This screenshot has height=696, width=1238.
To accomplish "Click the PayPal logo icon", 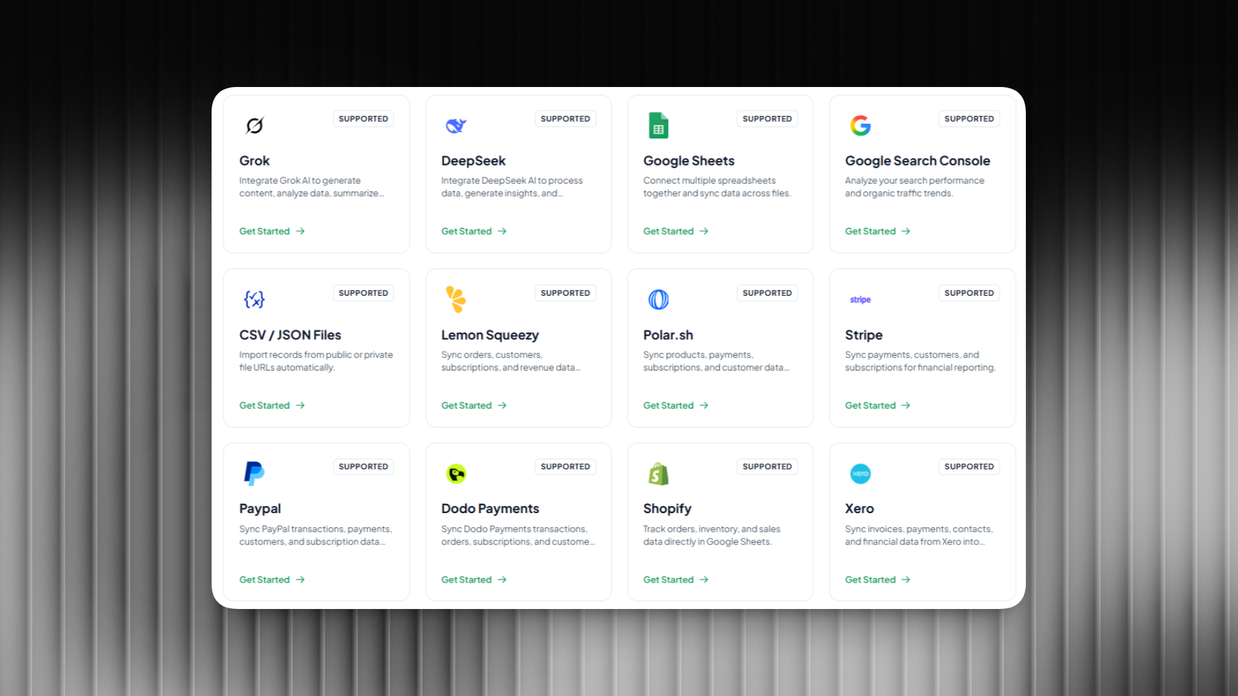I will (255, 473).
